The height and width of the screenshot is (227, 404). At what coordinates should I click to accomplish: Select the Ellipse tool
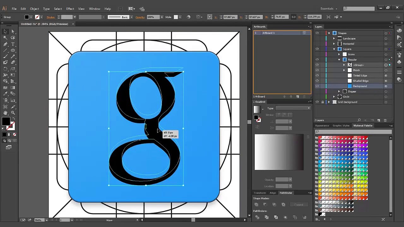pyautogui.click(x=13, y=50)
